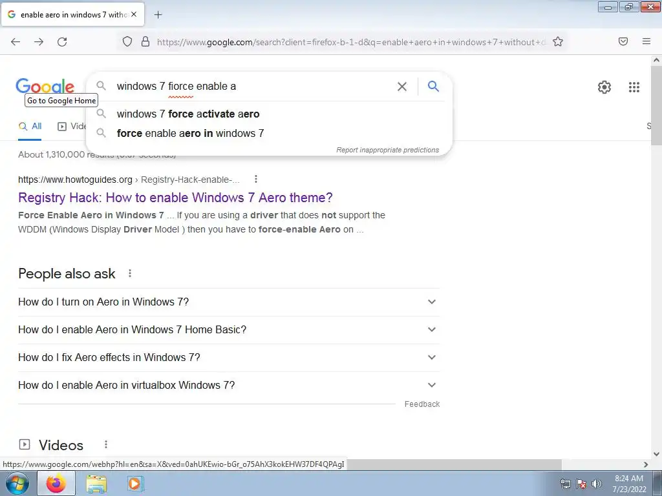The width and height of the screenshot is (662, 496).
Task: Click the padlock site security icon
Action: [x=145, y=41]
